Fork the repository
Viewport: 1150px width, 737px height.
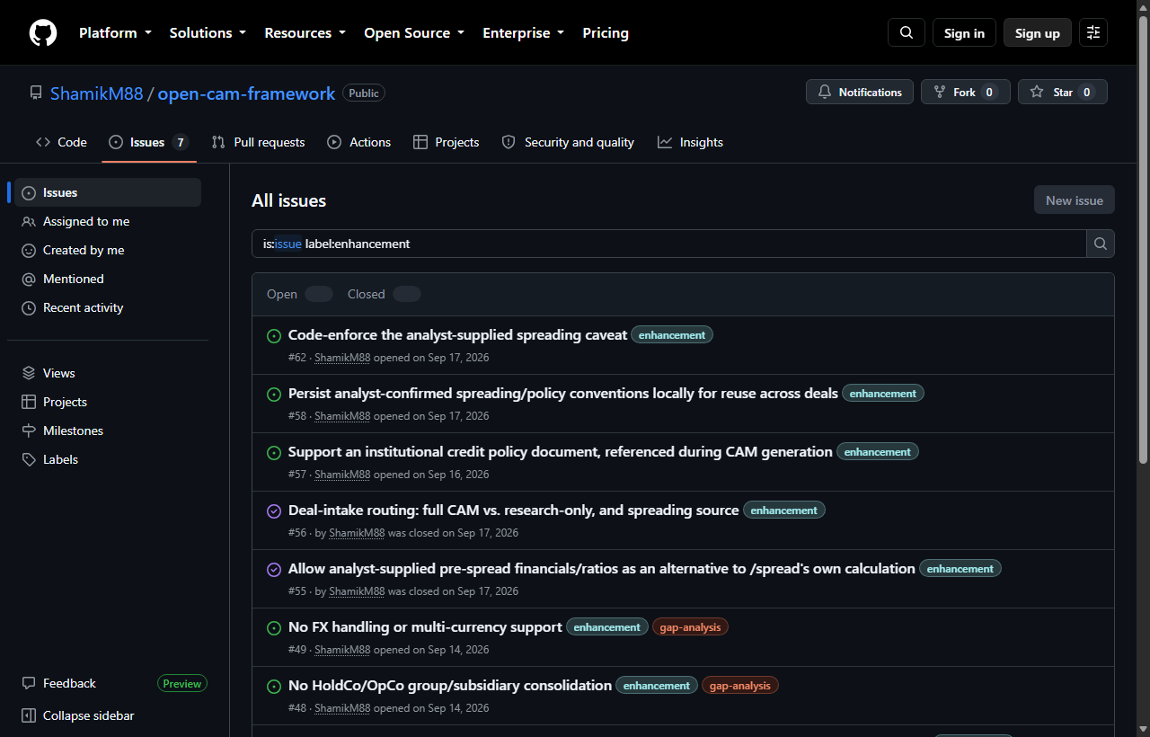(966, 92)
